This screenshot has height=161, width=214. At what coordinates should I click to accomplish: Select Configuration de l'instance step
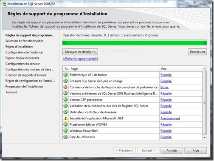(24, 52)
